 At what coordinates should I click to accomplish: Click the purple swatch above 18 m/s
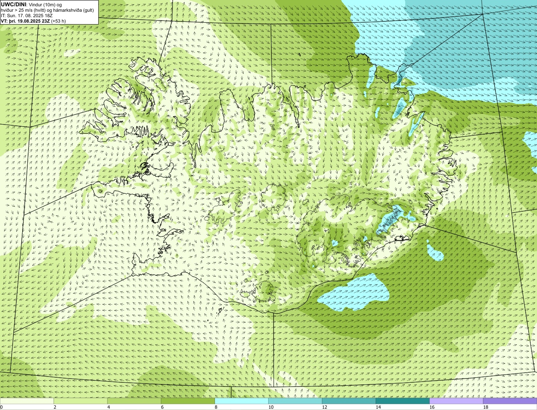point(510,401)
